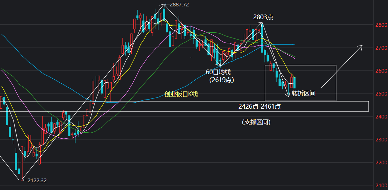This screenshot has height=190, width=388.
Task: Select the 2426点-2461点 range text
Action: click(260, 106)
